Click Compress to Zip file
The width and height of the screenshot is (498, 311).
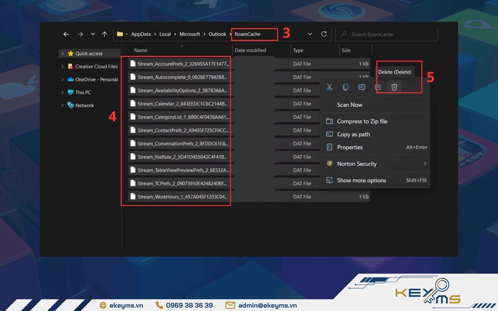click(362, 121)
